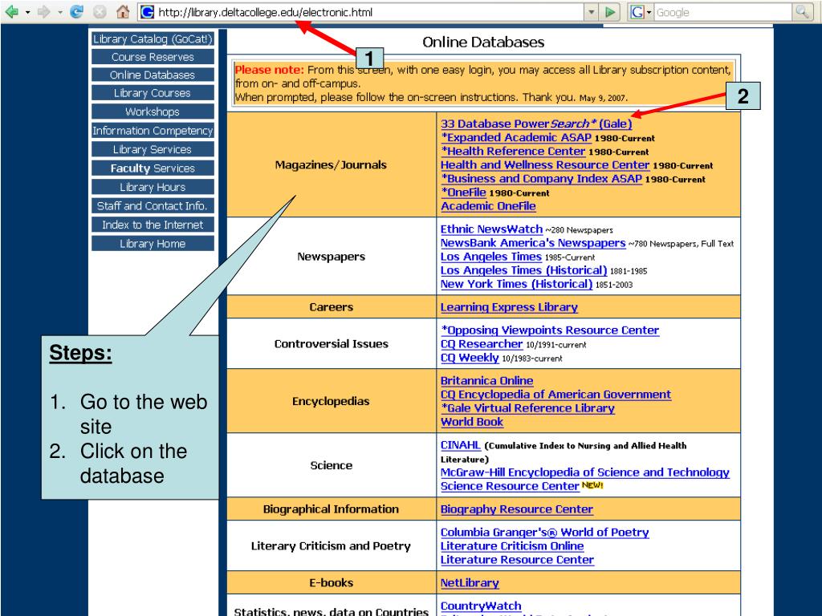Select Index to the Internet in the sidebar
This screenshot has height=616, width=822.
coord(153,225)
